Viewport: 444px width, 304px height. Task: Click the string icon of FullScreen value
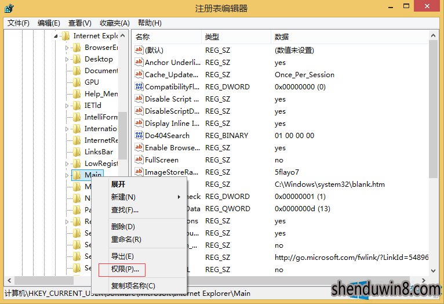click(139, 160)
